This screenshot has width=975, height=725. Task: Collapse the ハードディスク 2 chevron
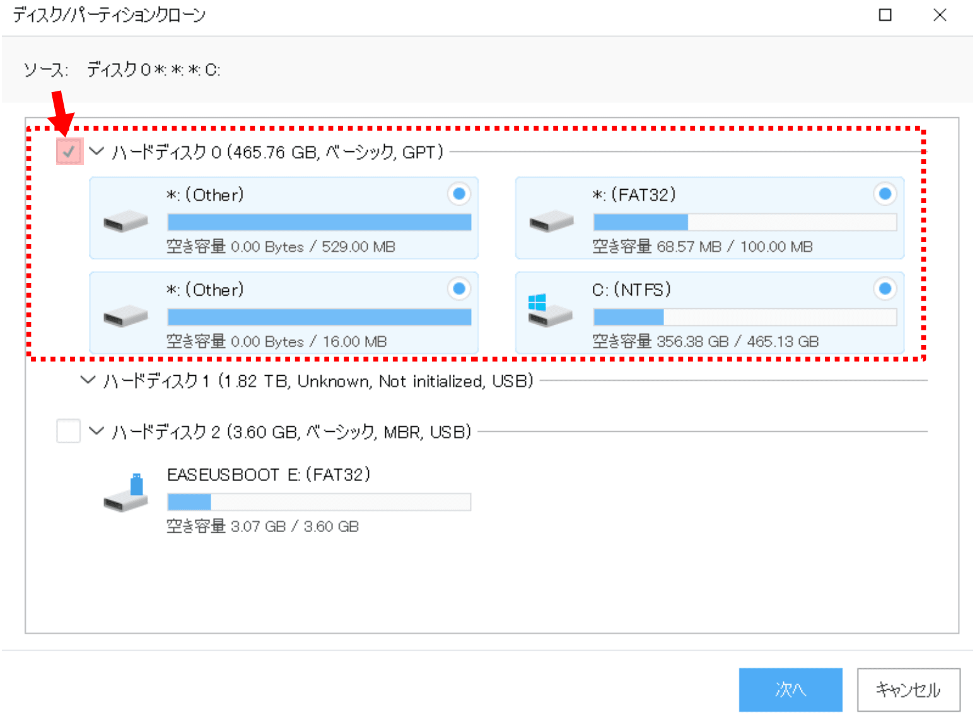coord(96,431)
